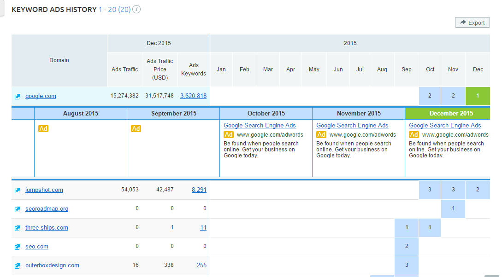Open the seoroadmap.org domain link

pos(47,208)
